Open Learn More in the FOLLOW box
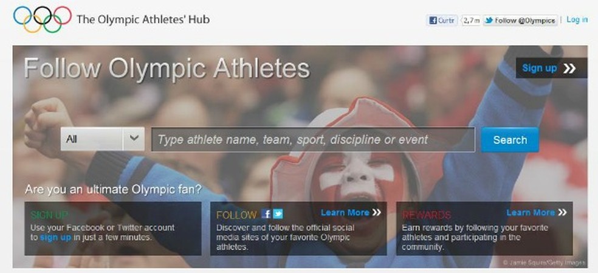The width and height of the screenshot is (598, 273). coord(345,213)
